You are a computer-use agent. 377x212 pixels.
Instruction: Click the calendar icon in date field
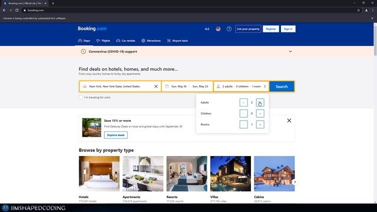(167, 87)
